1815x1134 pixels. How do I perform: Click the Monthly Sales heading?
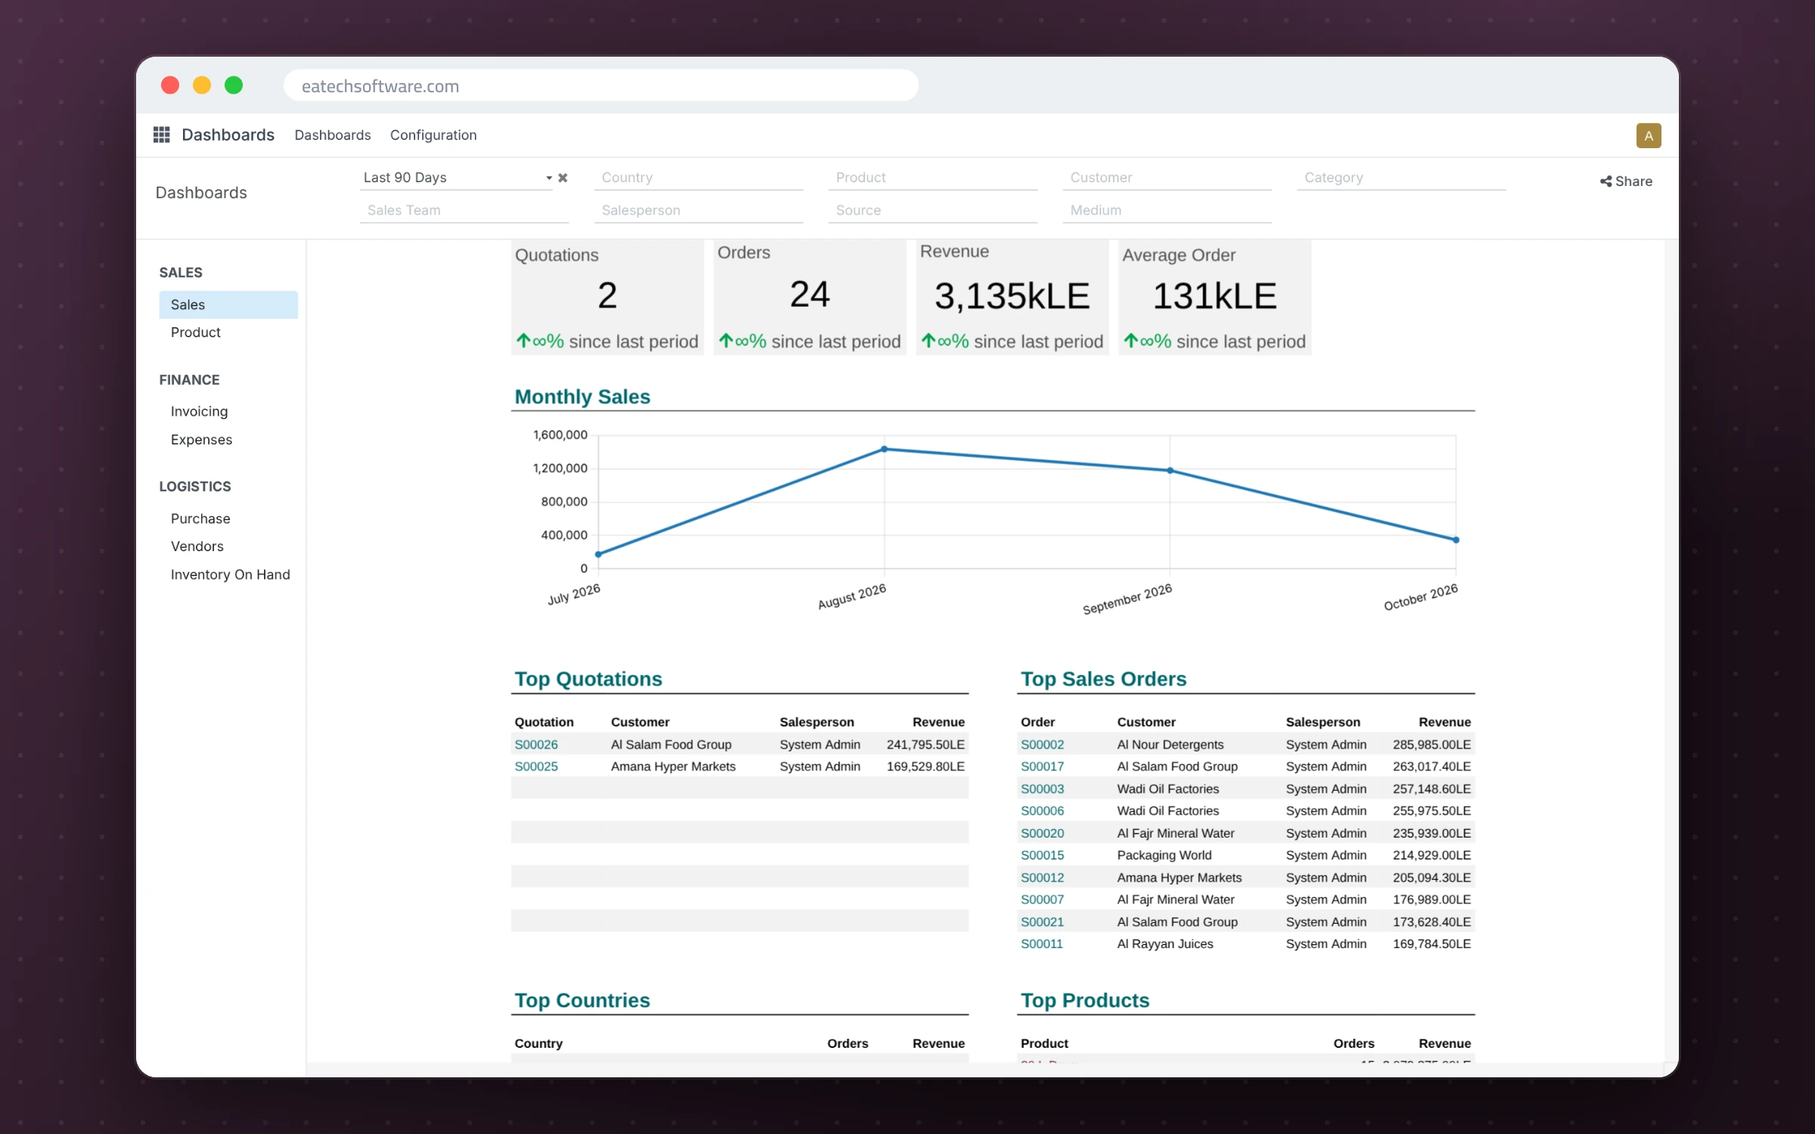[582, 397]
